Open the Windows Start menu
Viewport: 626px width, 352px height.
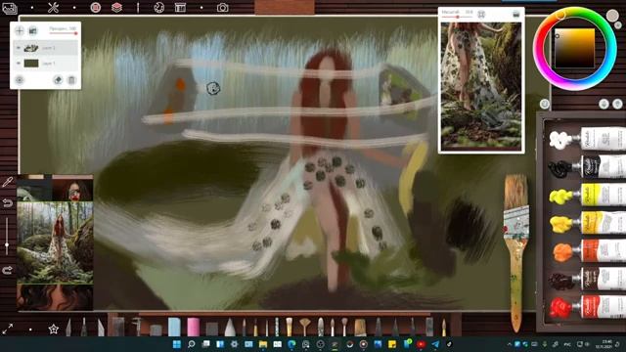pyautogui.click(x=176, y=344)
